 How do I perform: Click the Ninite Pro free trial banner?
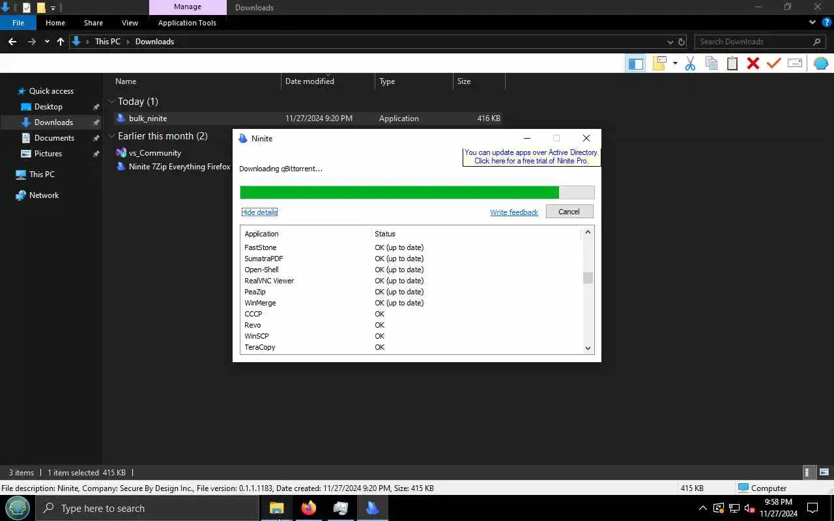click(531, 157)
